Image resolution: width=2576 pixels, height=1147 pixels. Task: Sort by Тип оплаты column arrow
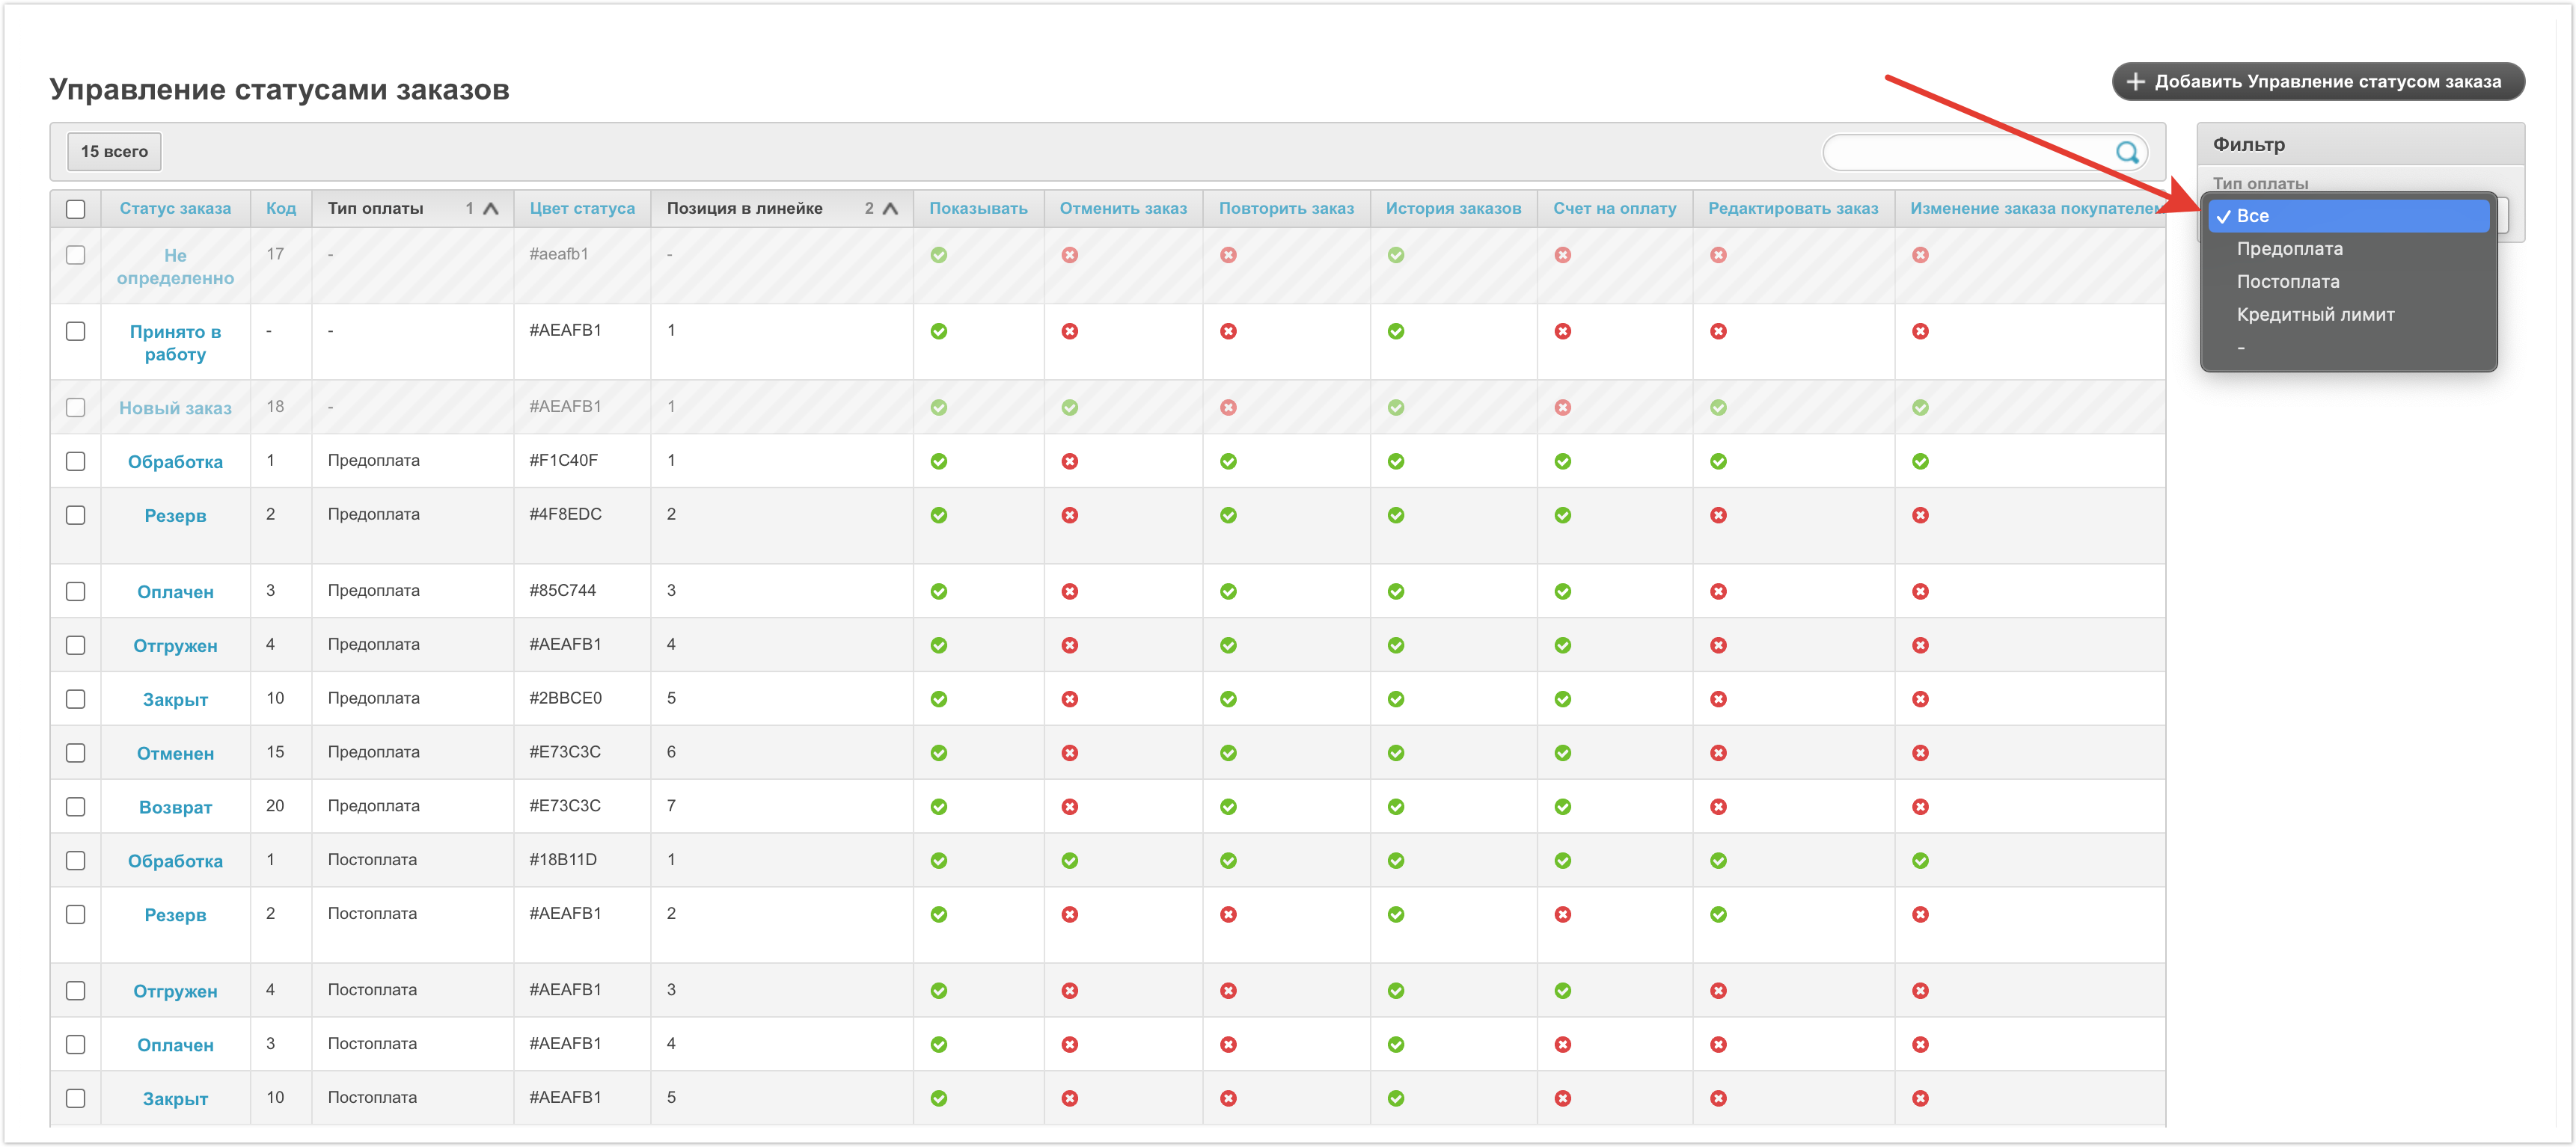click(490, 209)
